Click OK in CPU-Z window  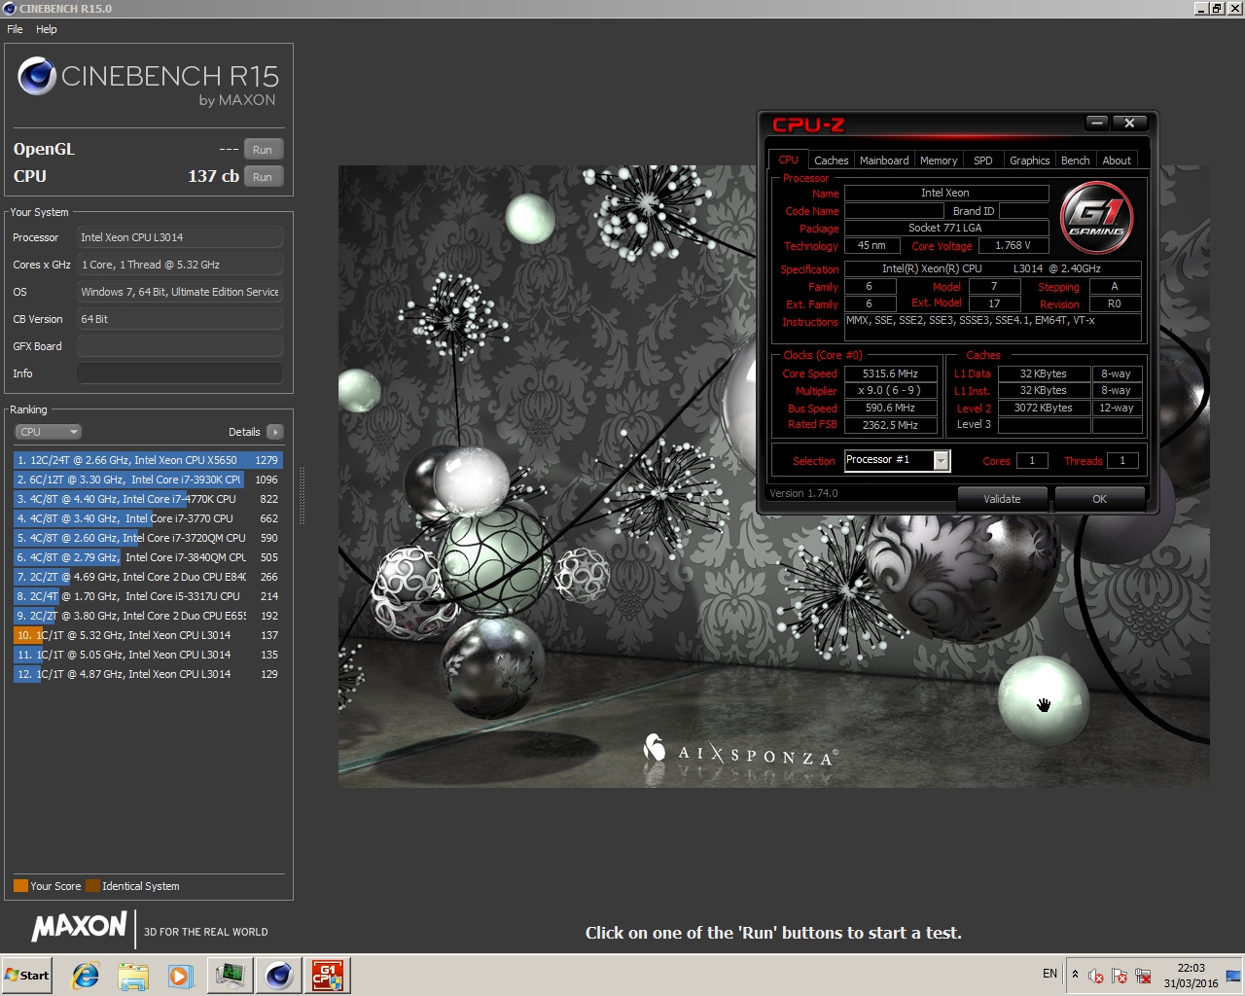click(1099, 499)
